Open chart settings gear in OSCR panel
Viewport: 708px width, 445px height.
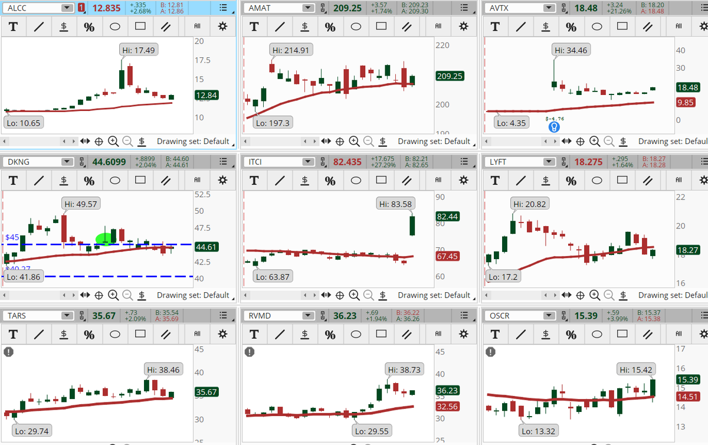(x=704, y=334)
